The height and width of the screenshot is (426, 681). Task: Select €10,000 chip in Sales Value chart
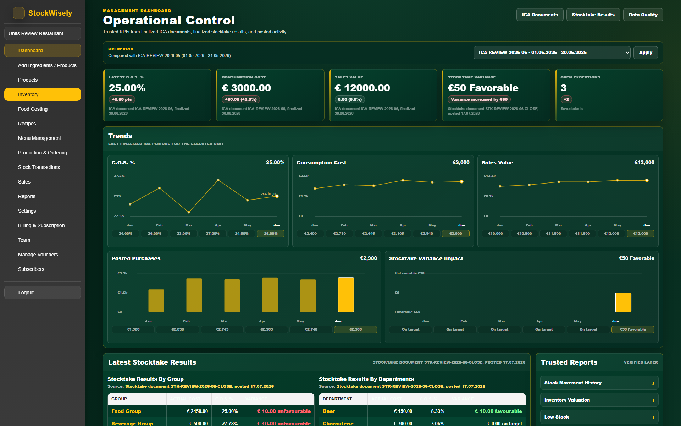[495, 234]
